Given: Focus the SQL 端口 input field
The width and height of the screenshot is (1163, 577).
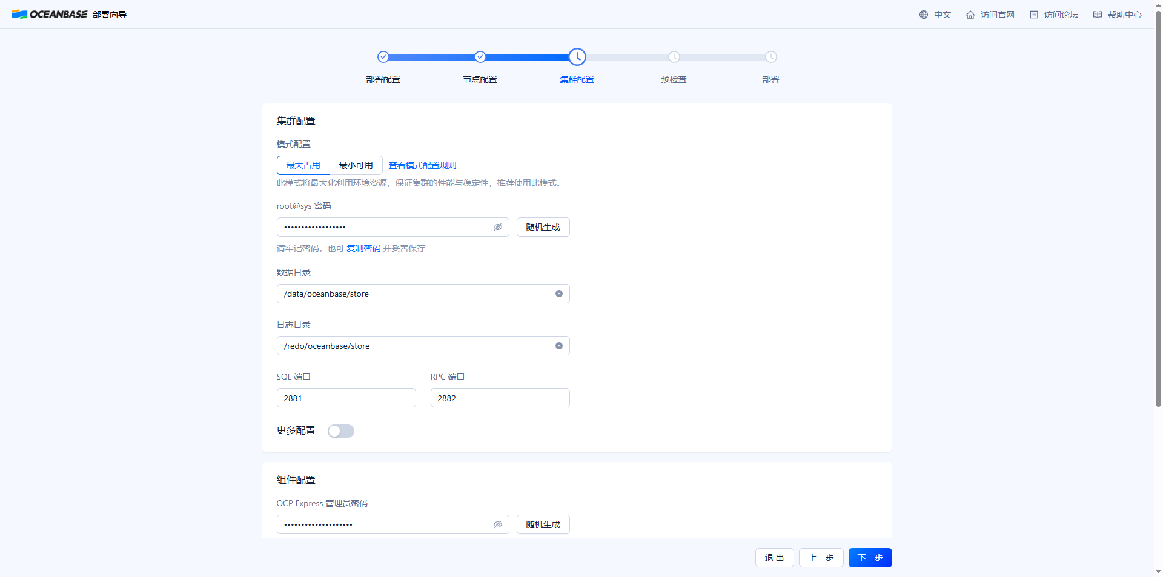Looking at the screenshot, I should point(346,398).
